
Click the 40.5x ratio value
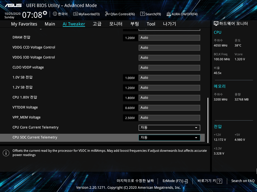pyautogui.click(x=218, y=73)
